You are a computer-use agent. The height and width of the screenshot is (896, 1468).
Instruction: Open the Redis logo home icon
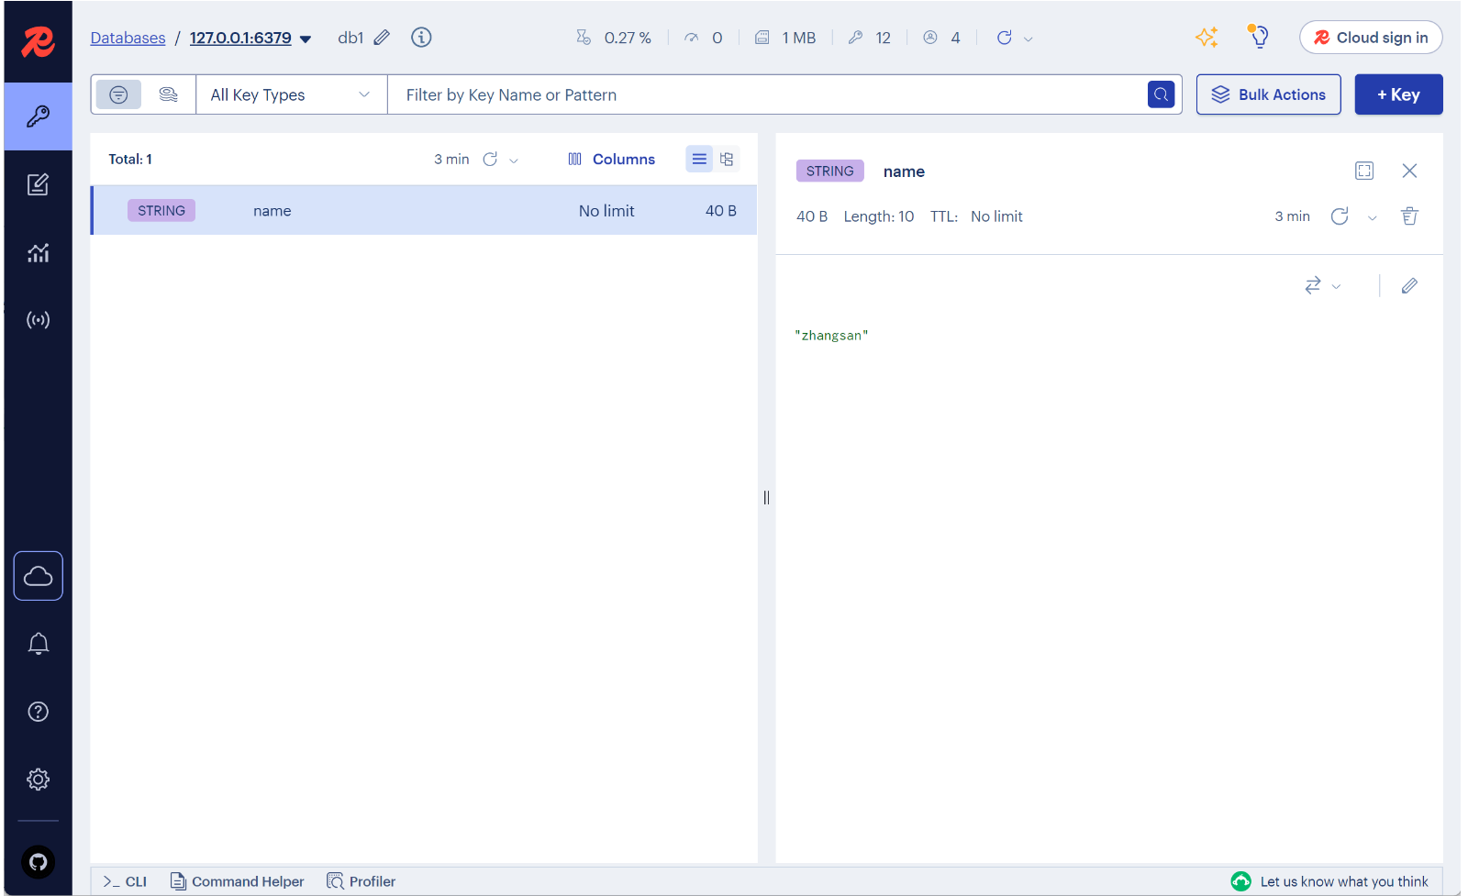[x=38, y=41]
